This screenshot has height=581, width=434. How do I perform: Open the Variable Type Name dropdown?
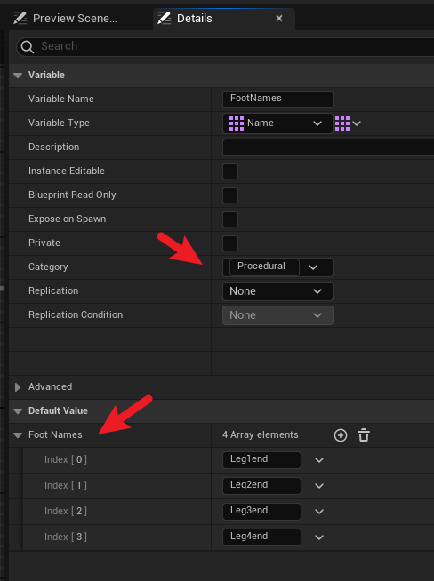pos(277,123)
